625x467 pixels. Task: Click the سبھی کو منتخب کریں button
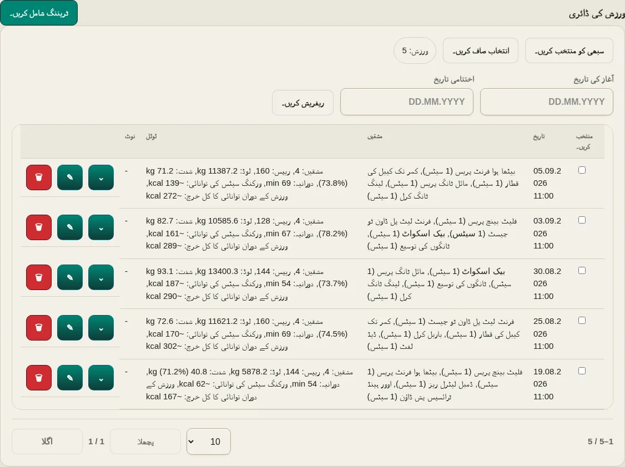569,50
